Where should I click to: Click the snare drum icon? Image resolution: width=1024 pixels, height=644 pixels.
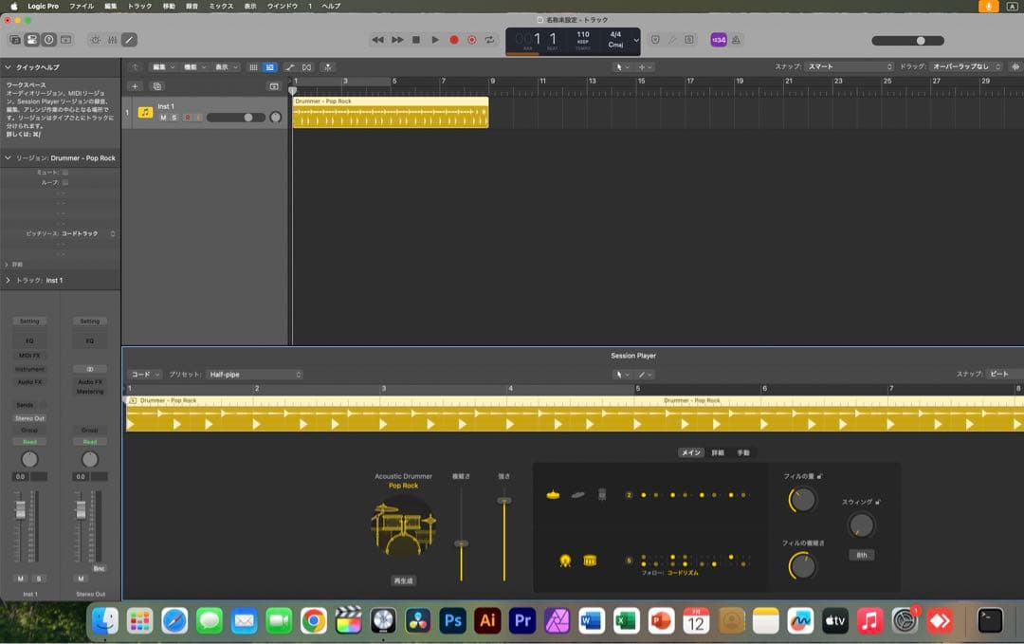pyautogui.click(x=590, y=561)
